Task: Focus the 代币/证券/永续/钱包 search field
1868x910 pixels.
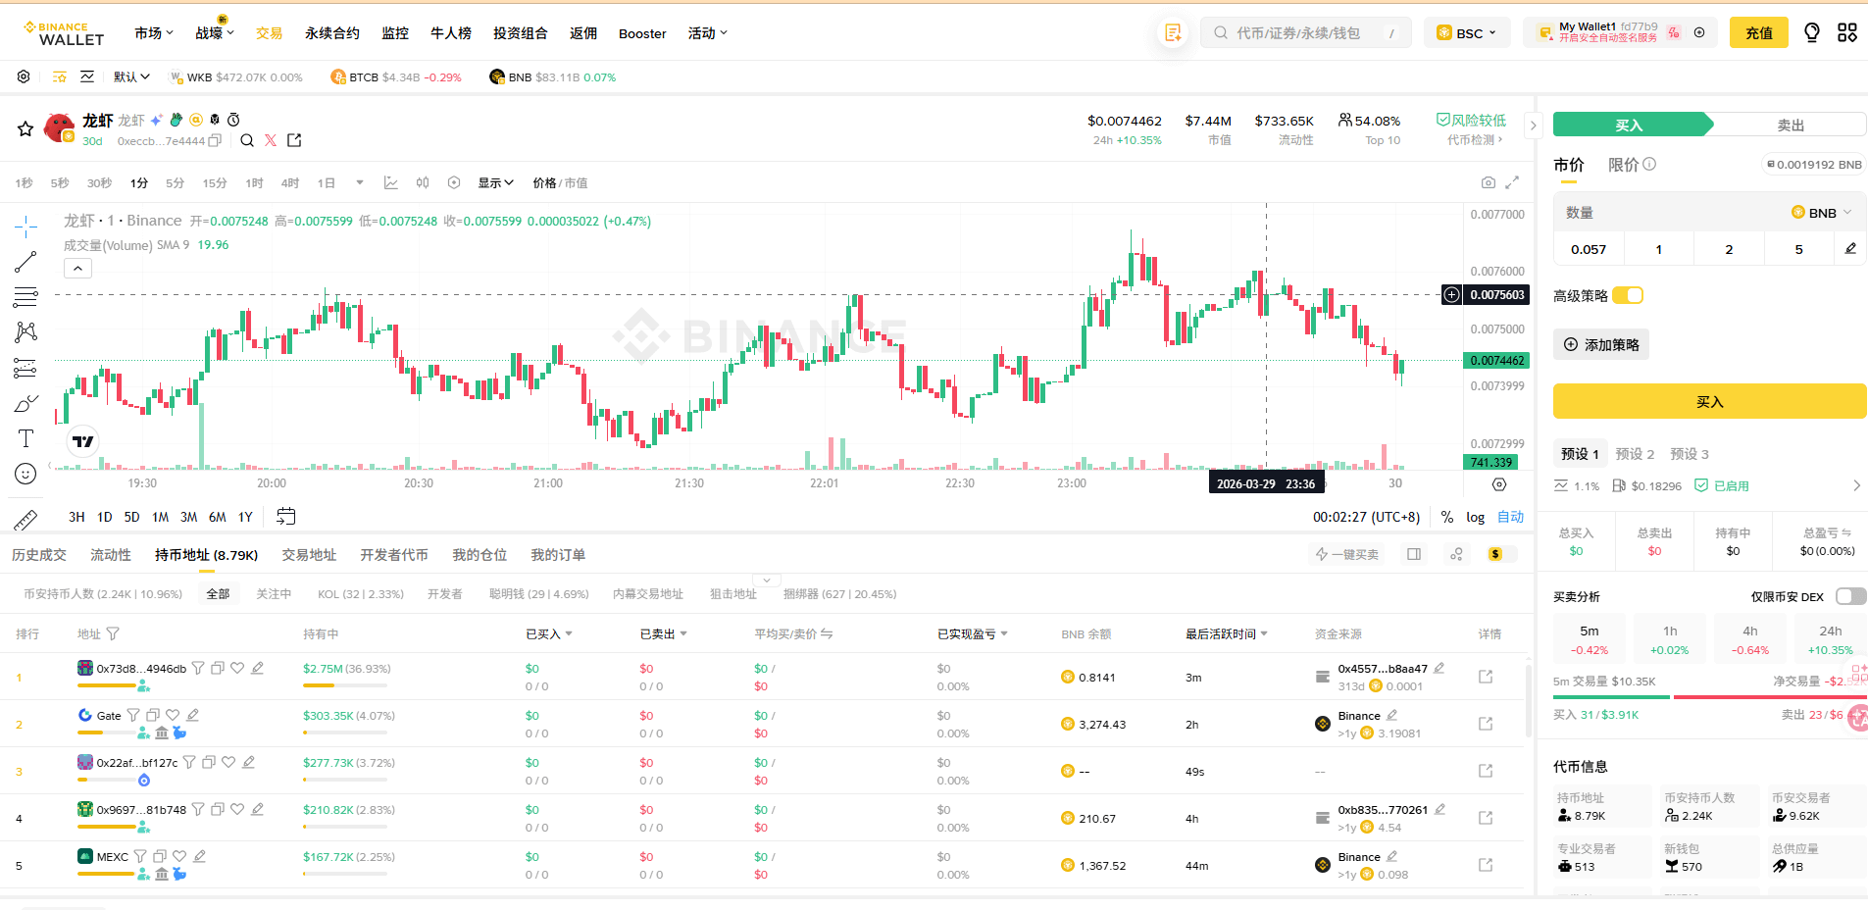Action: point(1306,33)
